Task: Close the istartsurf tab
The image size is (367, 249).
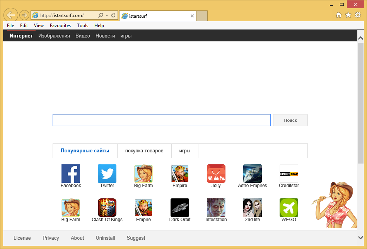Action: [192, 16]
